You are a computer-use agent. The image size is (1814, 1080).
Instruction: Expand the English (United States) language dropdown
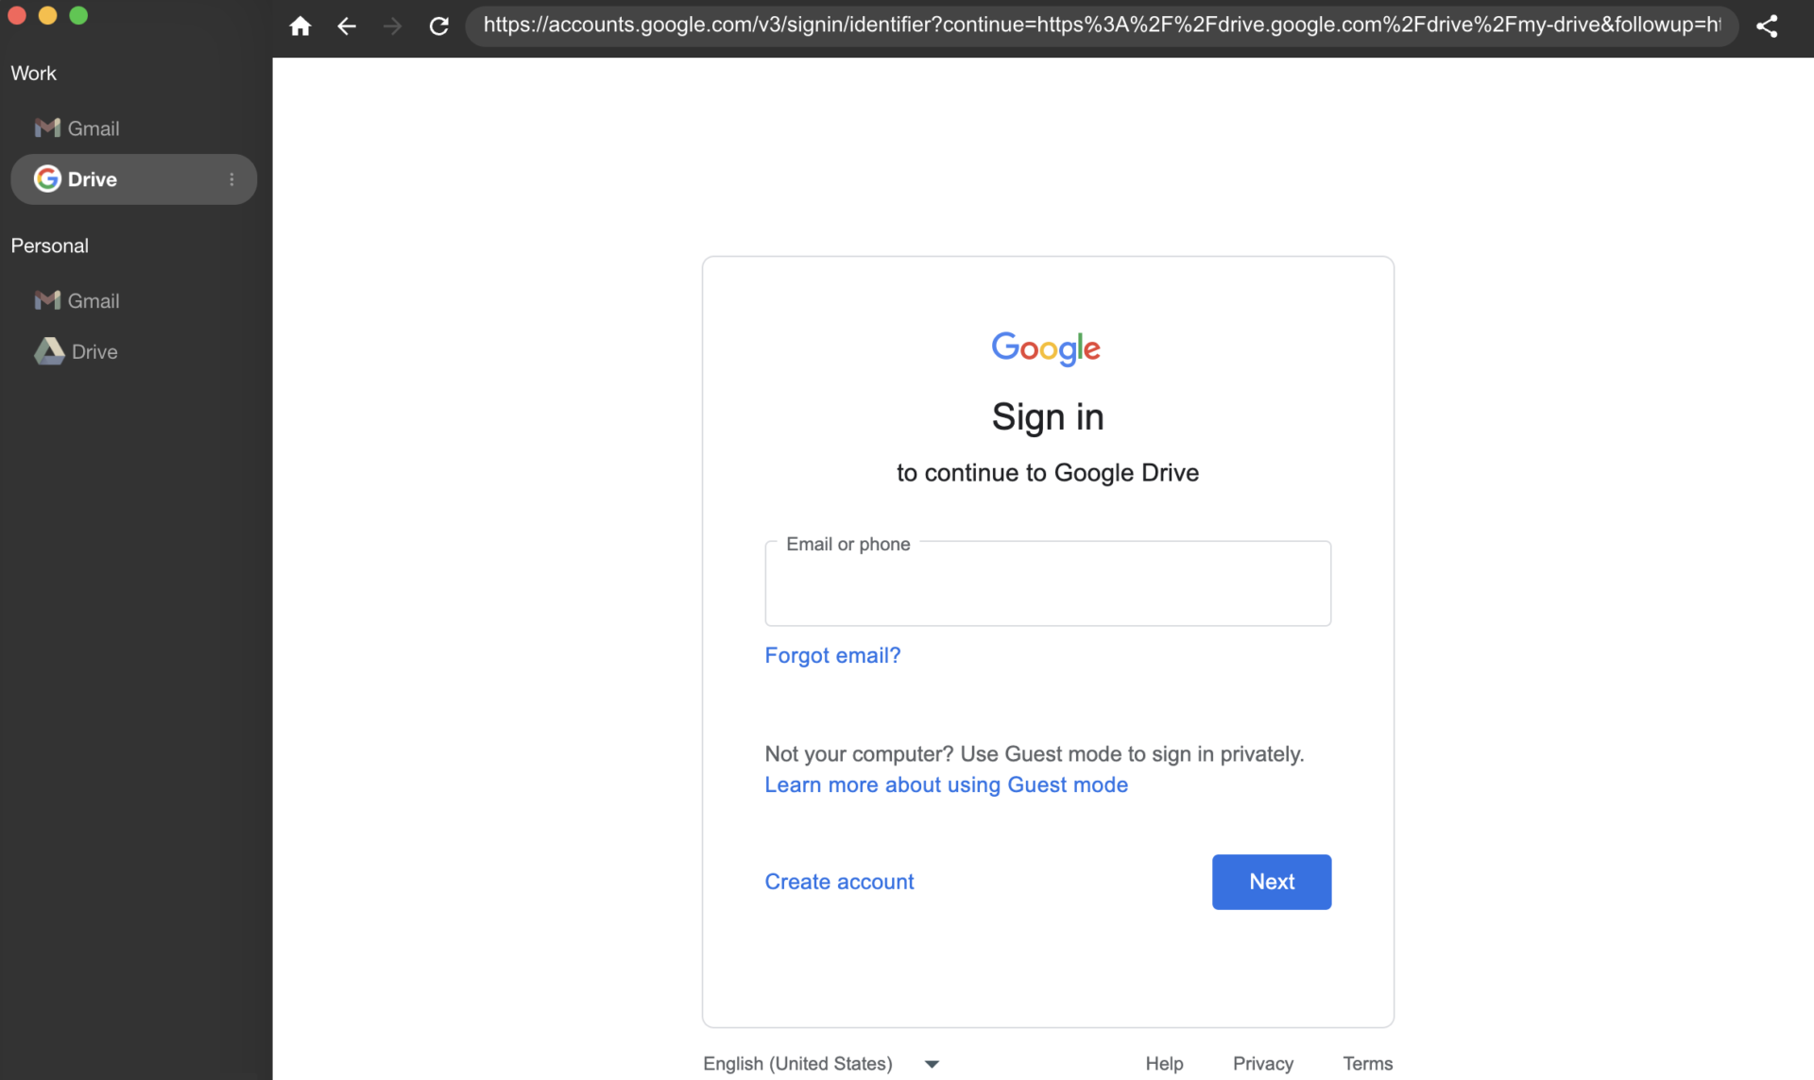tap(822, 1064)
